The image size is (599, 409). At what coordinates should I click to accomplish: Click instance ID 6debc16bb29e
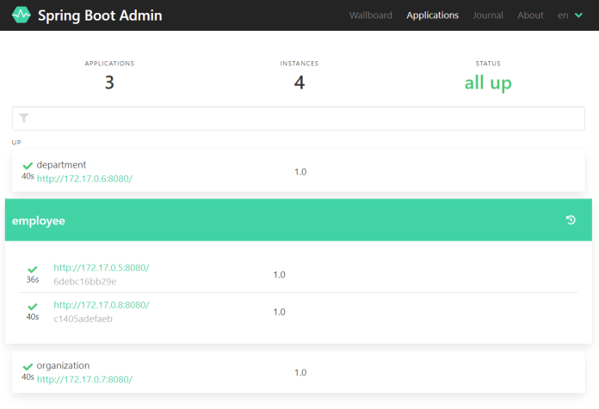tap(85, 282)
